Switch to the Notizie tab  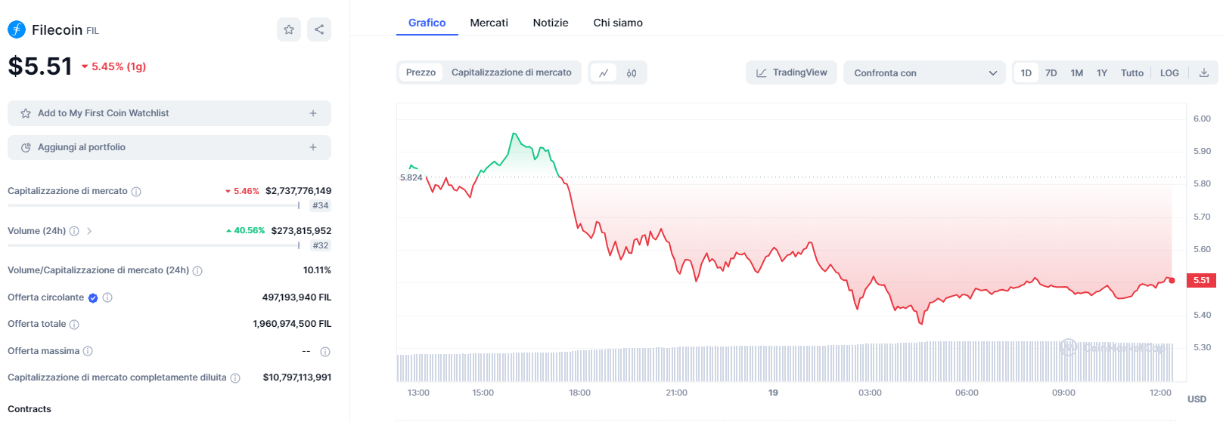click(550, 23)
